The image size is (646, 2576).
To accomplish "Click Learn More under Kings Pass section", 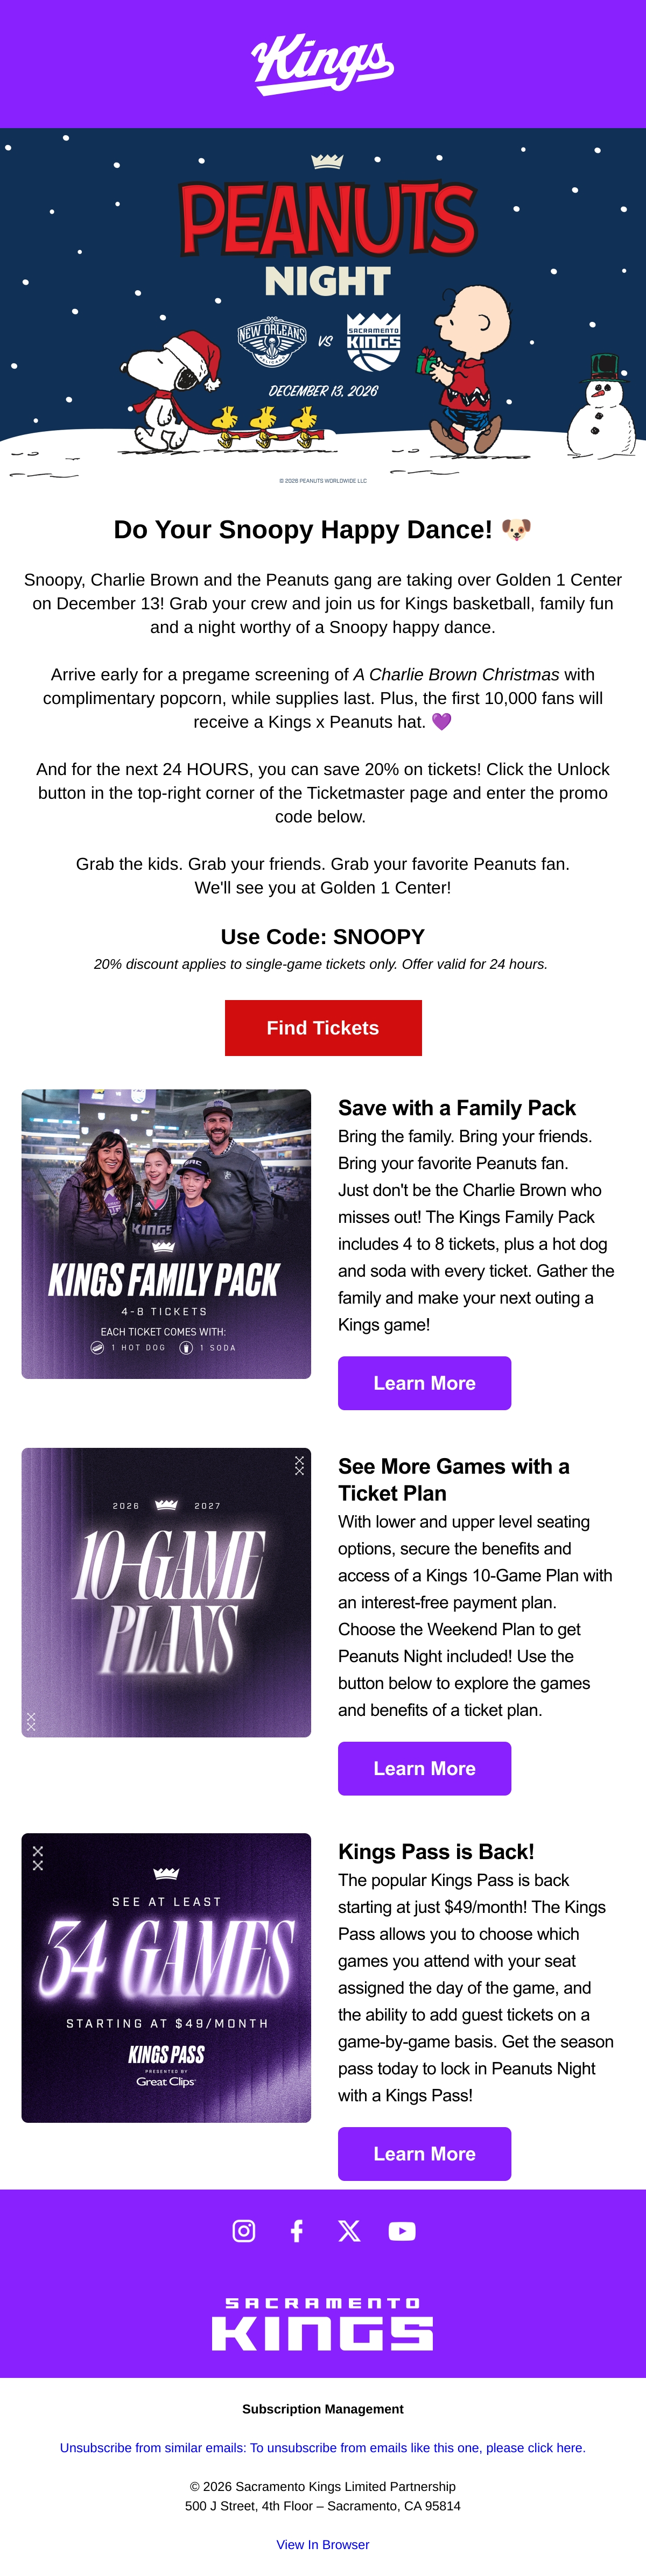I will (424, 2153).
